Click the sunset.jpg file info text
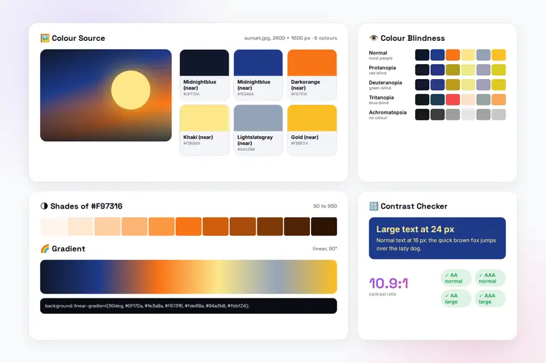This screenshot has width=546, height=363. coord(291,38)
